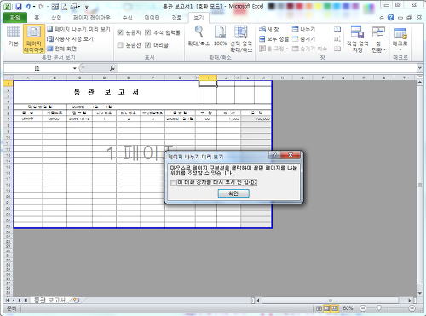Switch to the 삽입 (Insert) tab
426x316 pixels.
click(56, 18)
